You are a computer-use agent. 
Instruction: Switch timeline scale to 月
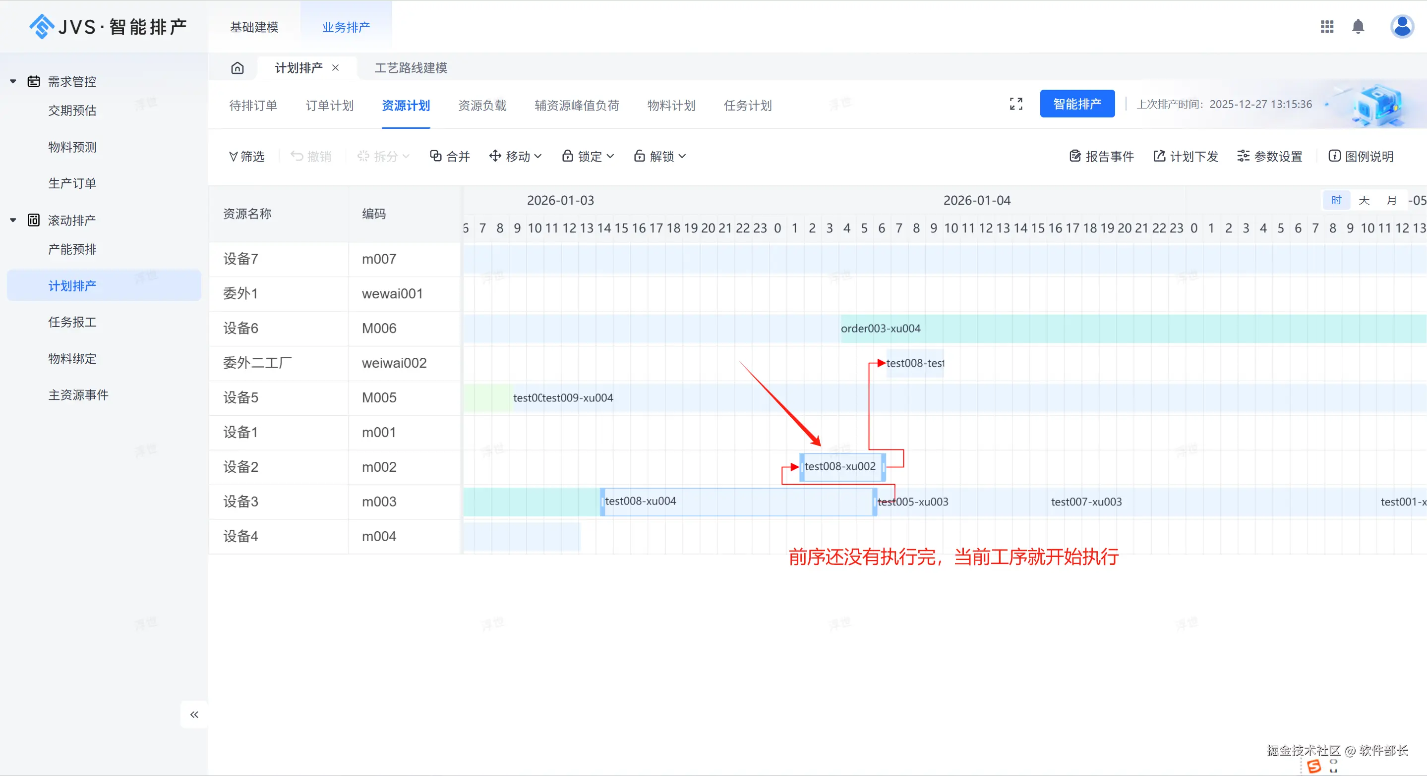1391,200
